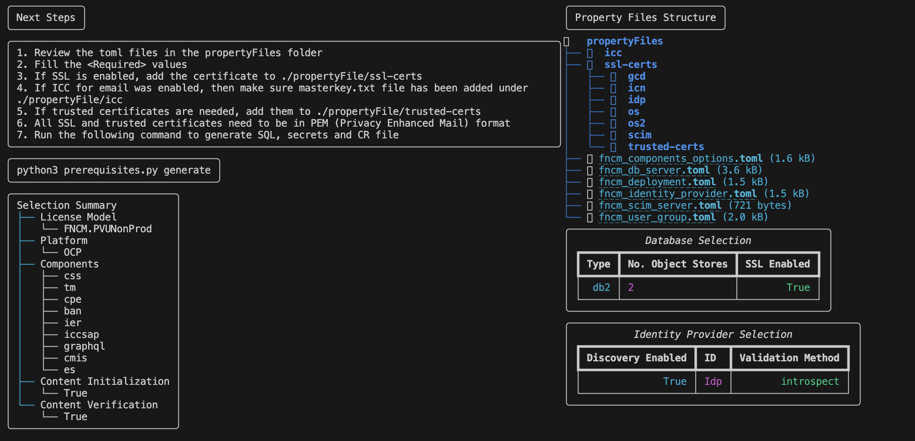Click the folder icon beside icn
The image size is (915, 441).
pos(613,88)
